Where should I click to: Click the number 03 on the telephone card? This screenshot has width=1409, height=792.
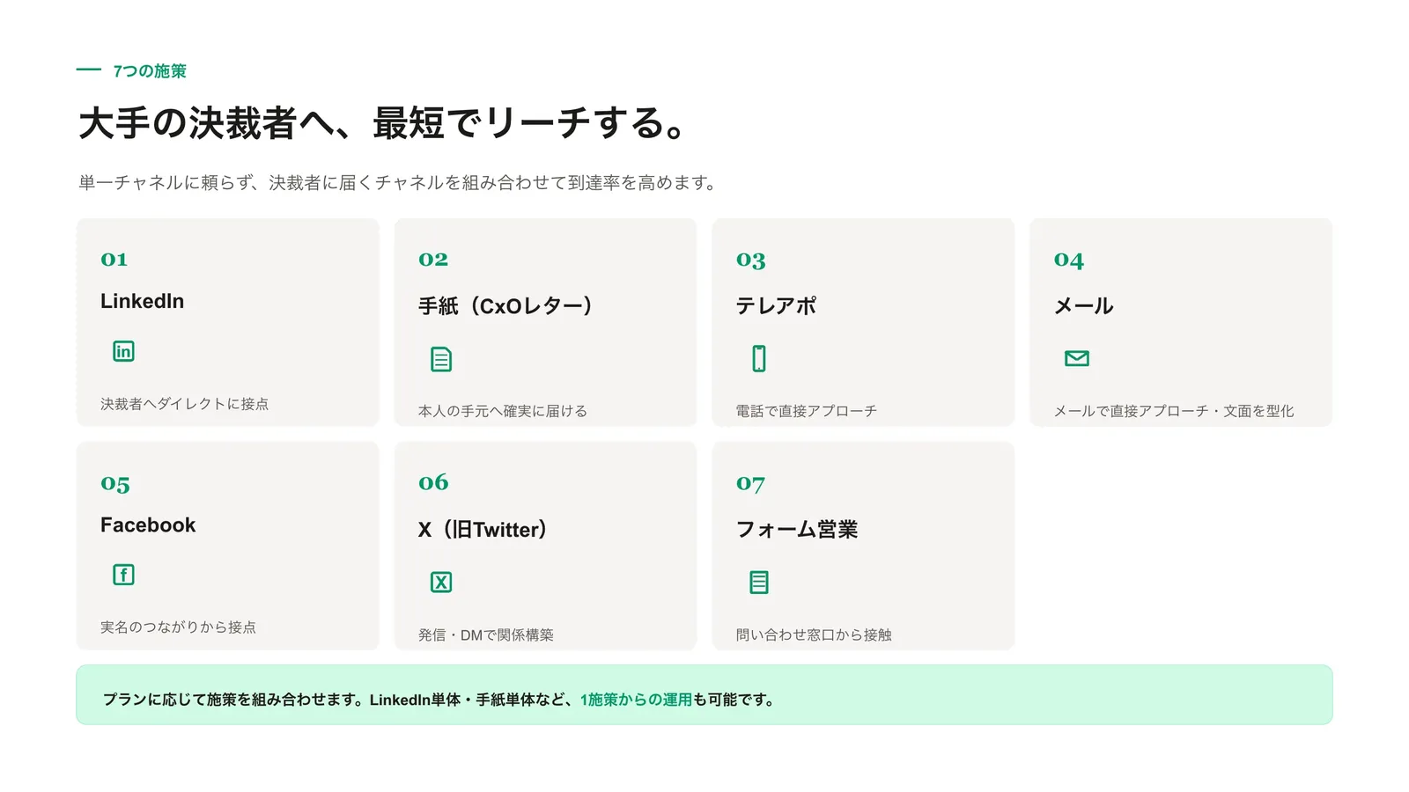751,260
